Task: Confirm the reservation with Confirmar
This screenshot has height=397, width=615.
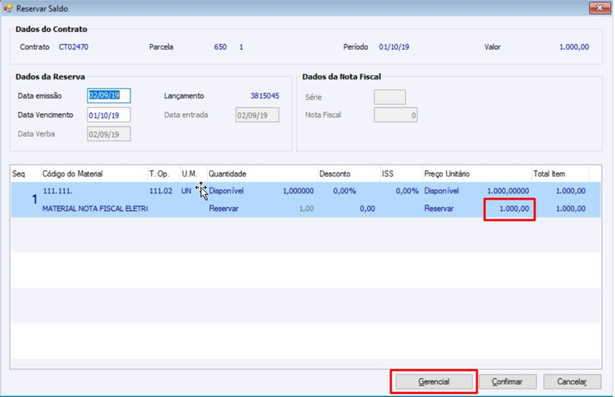Action: 507,381
